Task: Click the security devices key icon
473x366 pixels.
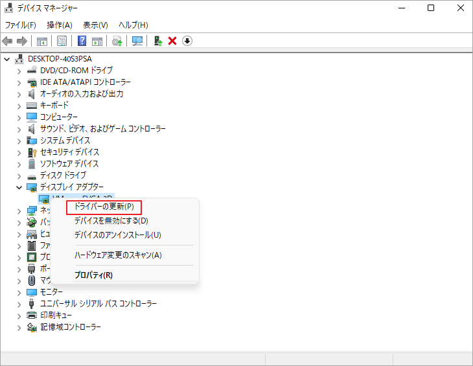Action: [32, 152]
